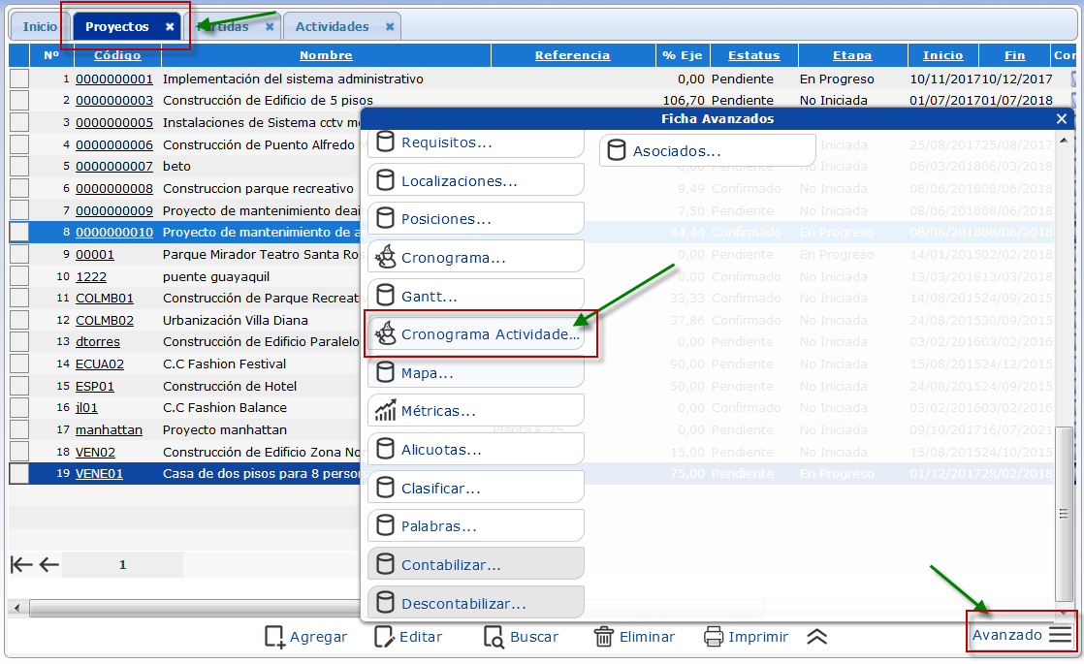
Task: Check the box for project ECUA02
Action: coord(19,364)
